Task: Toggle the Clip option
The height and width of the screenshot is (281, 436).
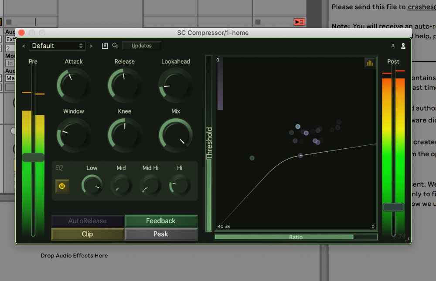Action: click(x=88, y=234)
